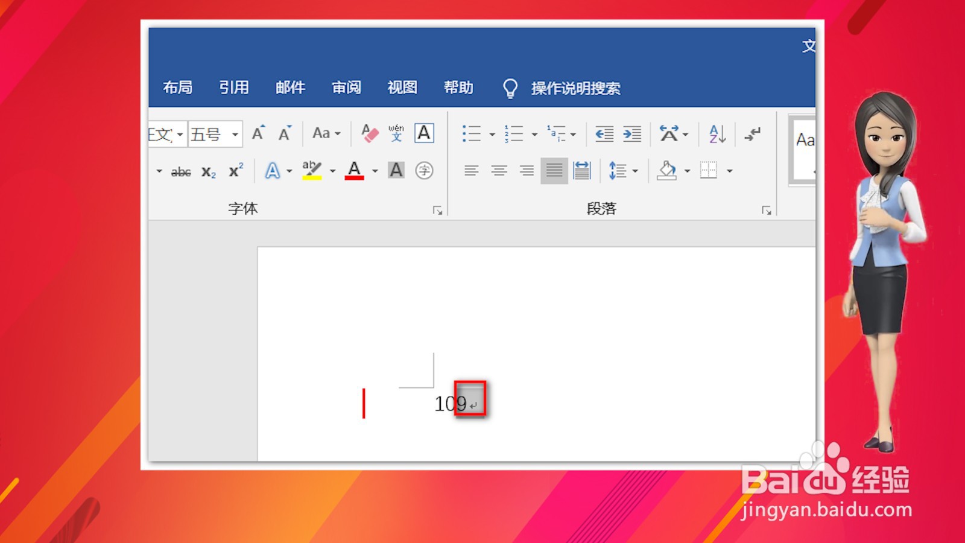
Task: Align the paragraph right
Action: 527,171
